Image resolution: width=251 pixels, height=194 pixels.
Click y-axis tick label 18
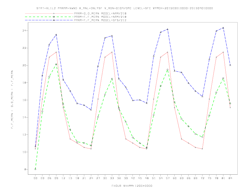point(24,83)
